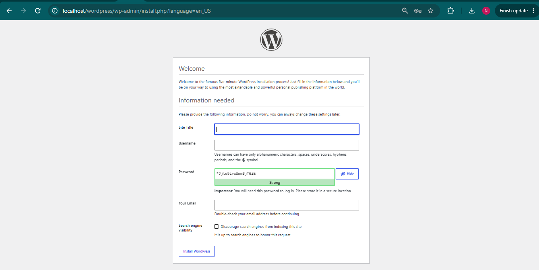Click the Strong password strength indicator

[274, 183]
